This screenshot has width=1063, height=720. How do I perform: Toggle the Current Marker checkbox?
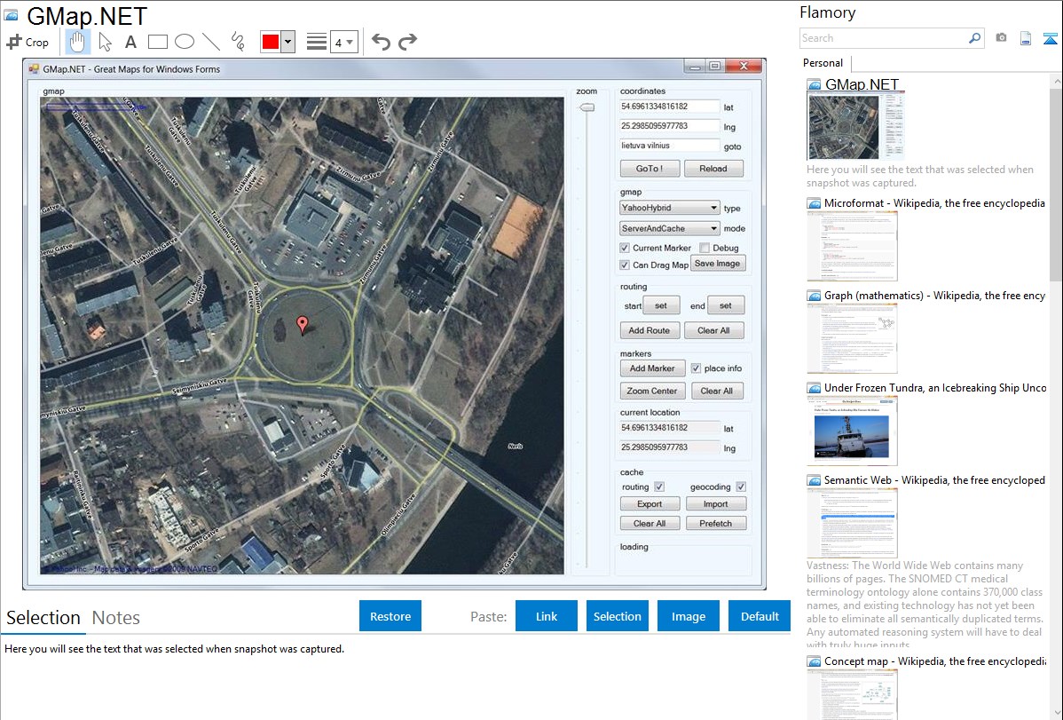pyautogui.click(x=625, y=248)
